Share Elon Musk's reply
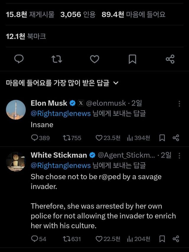This screenshot has height=252, width=189. [x=176, y=138]
